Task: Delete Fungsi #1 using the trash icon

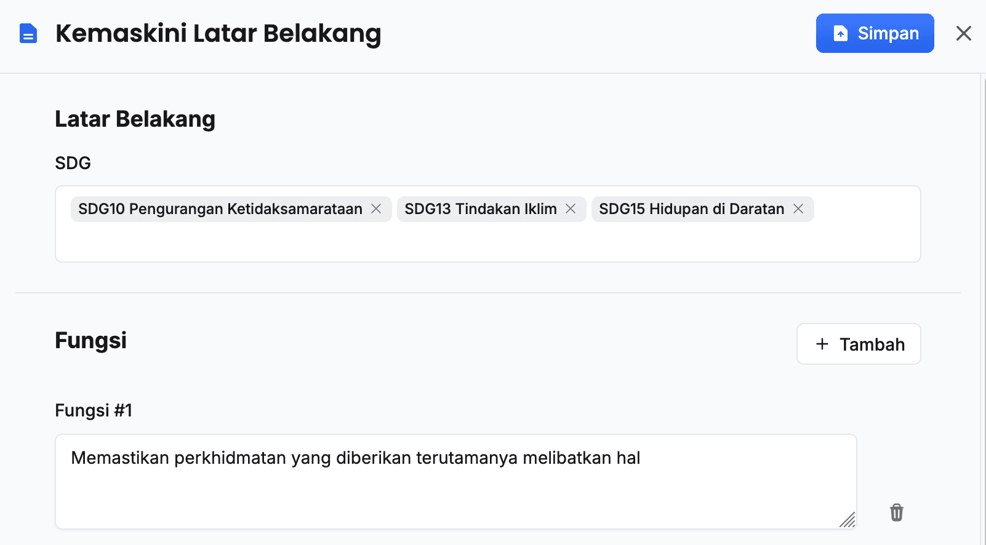Action: coord(896,512)
